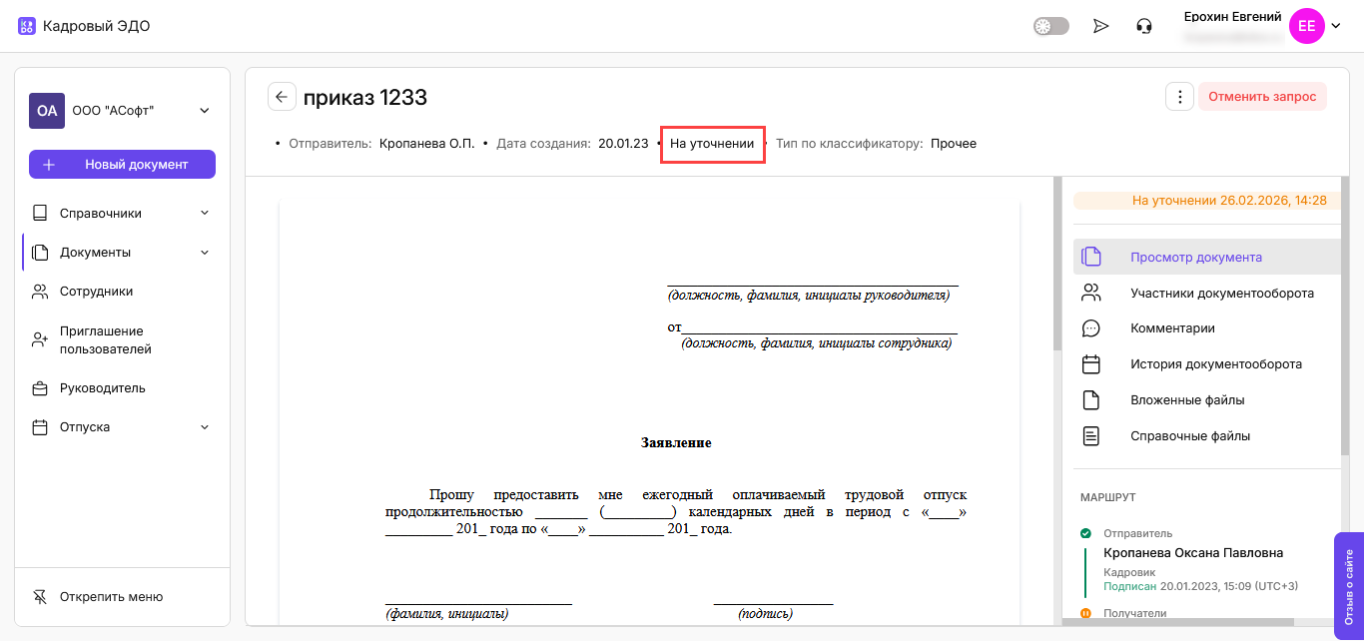The width and height of the screenshot is (1364, 641).
Task: Expand the Документы menu section
Action: (x=205, y=253)
